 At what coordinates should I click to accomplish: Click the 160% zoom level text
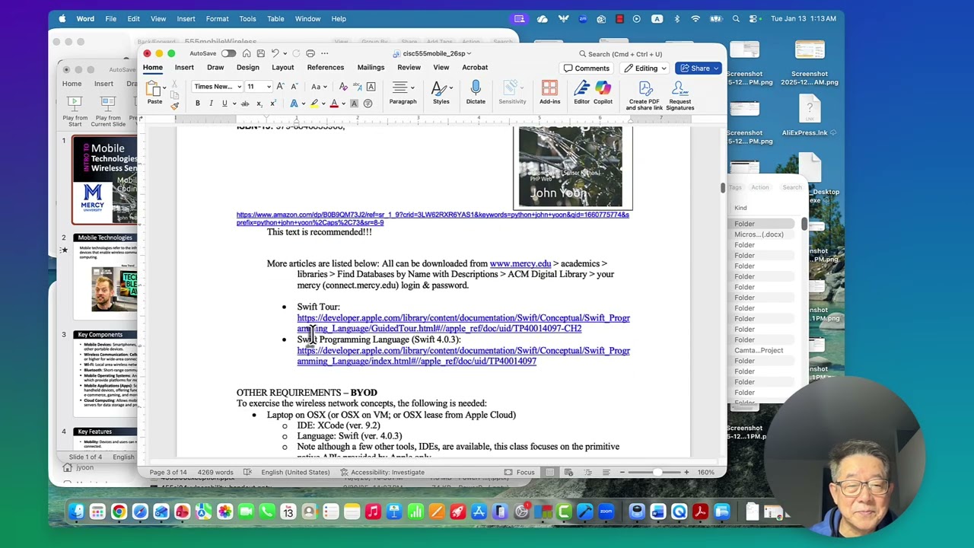pyautogui.click(x=705, y=472)
